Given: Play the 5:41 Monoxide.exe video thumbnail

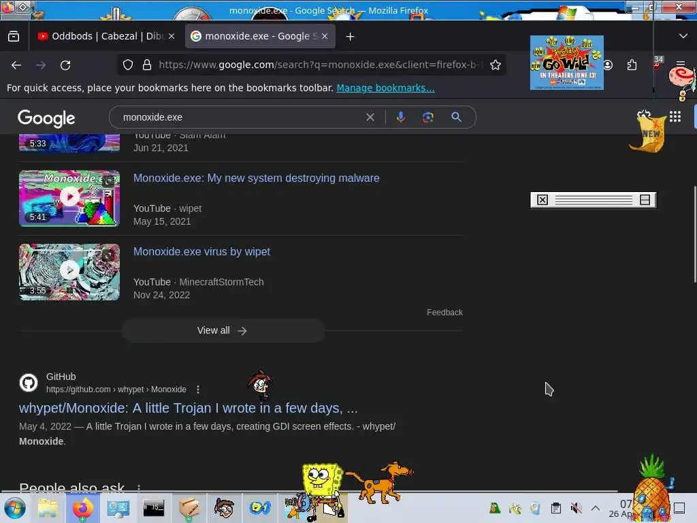Looking at the screenshot, I should click(x=69, y=198).
